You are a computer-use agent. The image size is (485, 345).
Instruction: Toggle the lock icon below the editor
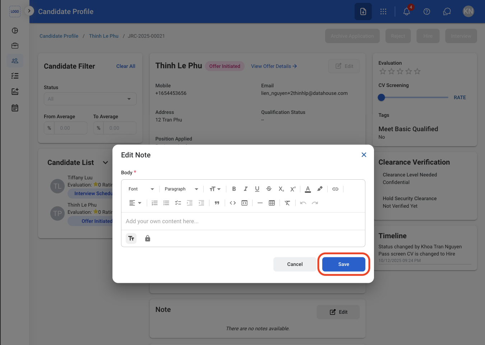point(148,238)
